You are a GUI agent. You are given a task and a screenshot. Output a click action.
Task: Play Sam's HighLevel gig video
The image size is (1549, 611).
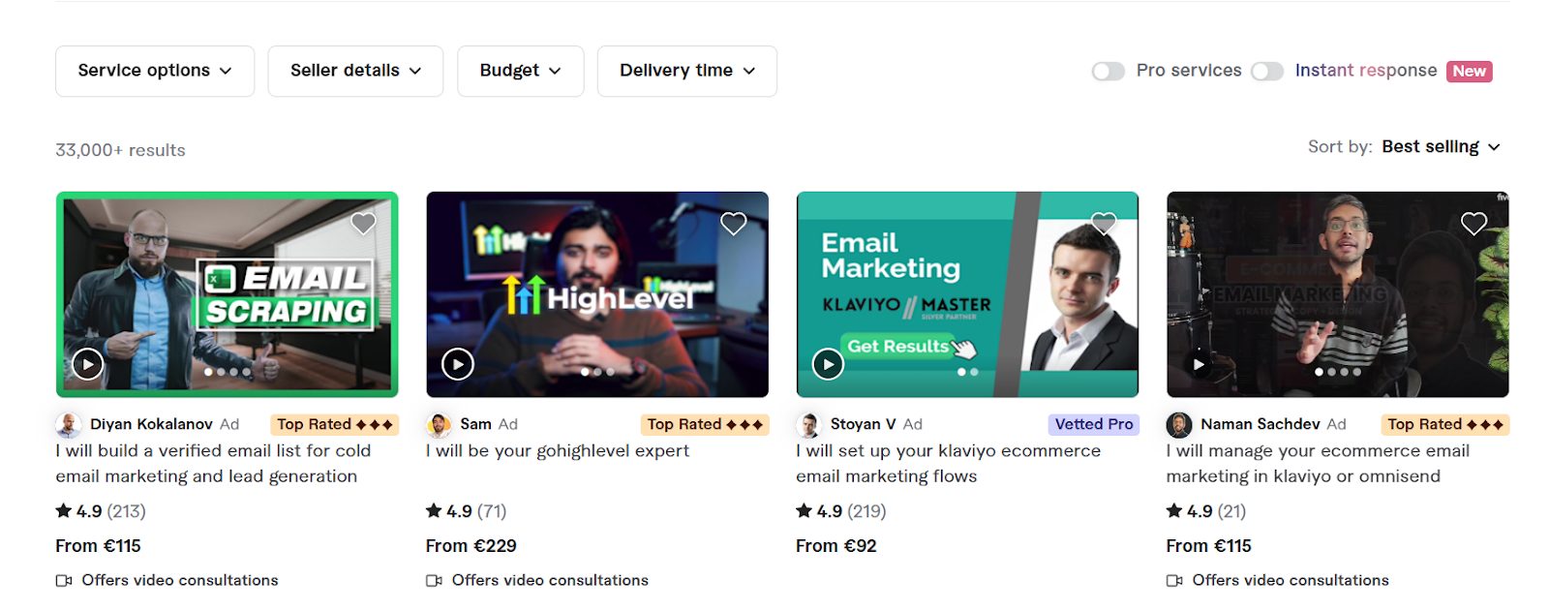[x=456, y=365]
